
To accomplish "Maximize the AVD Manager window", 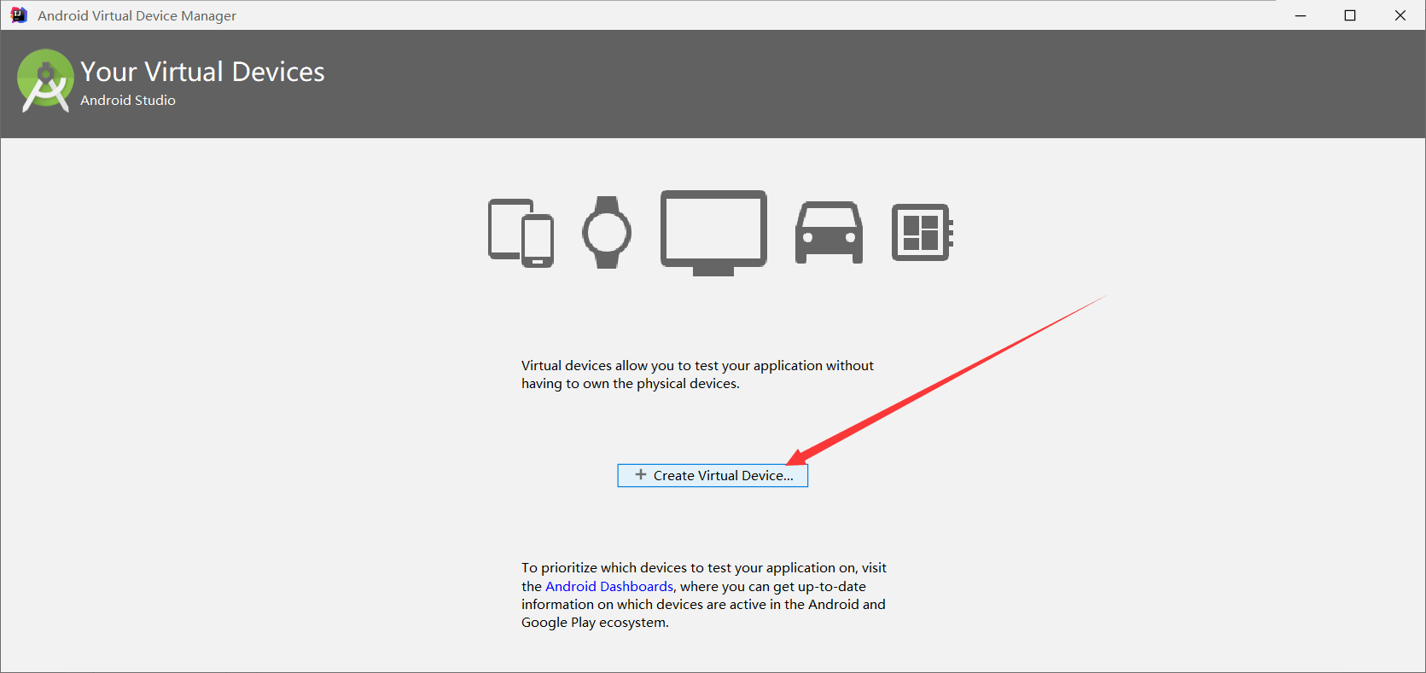I will pos(1350,15).
